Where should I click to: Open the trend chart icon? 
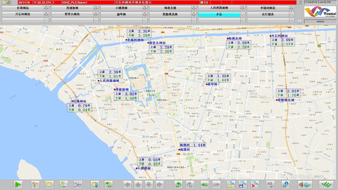tap(78, 184)
